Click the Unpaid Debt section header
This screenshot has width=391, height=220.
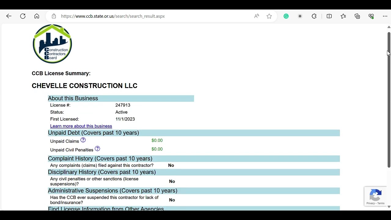194,133
